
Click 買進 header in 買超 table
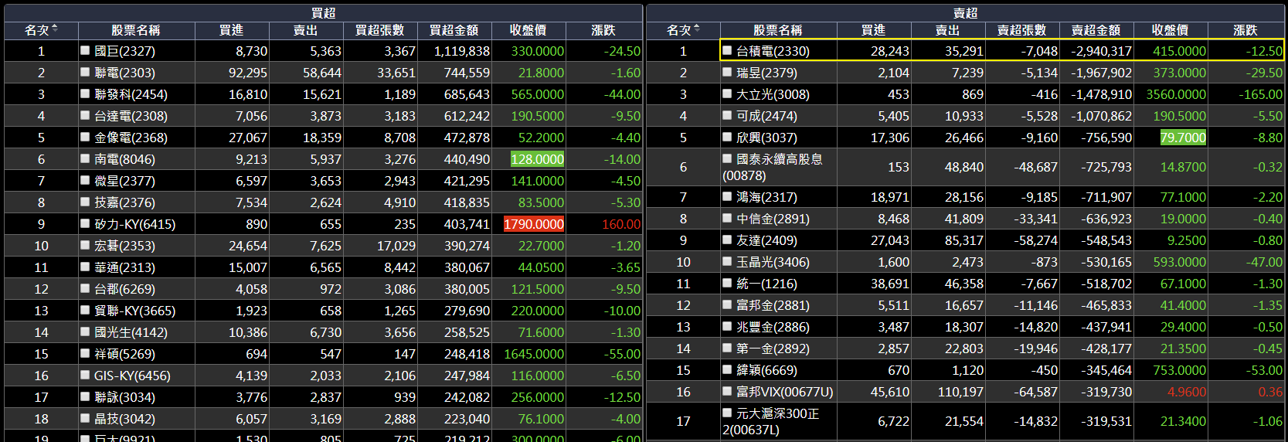(x=232, y=30)
